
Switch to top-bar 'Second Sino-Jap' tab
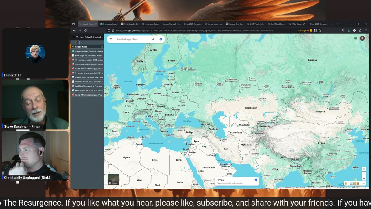(x=234, y=24)
